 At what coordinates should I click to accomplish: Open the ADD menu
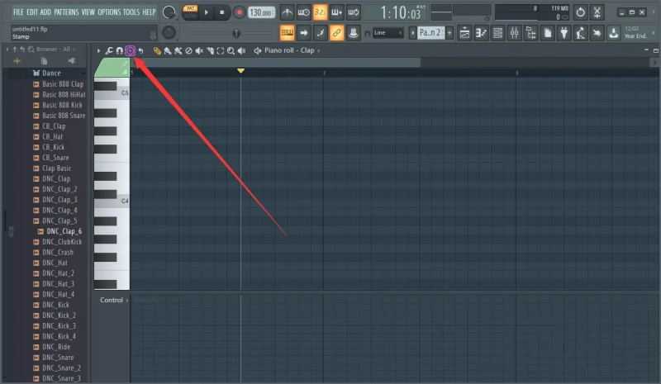45,12
